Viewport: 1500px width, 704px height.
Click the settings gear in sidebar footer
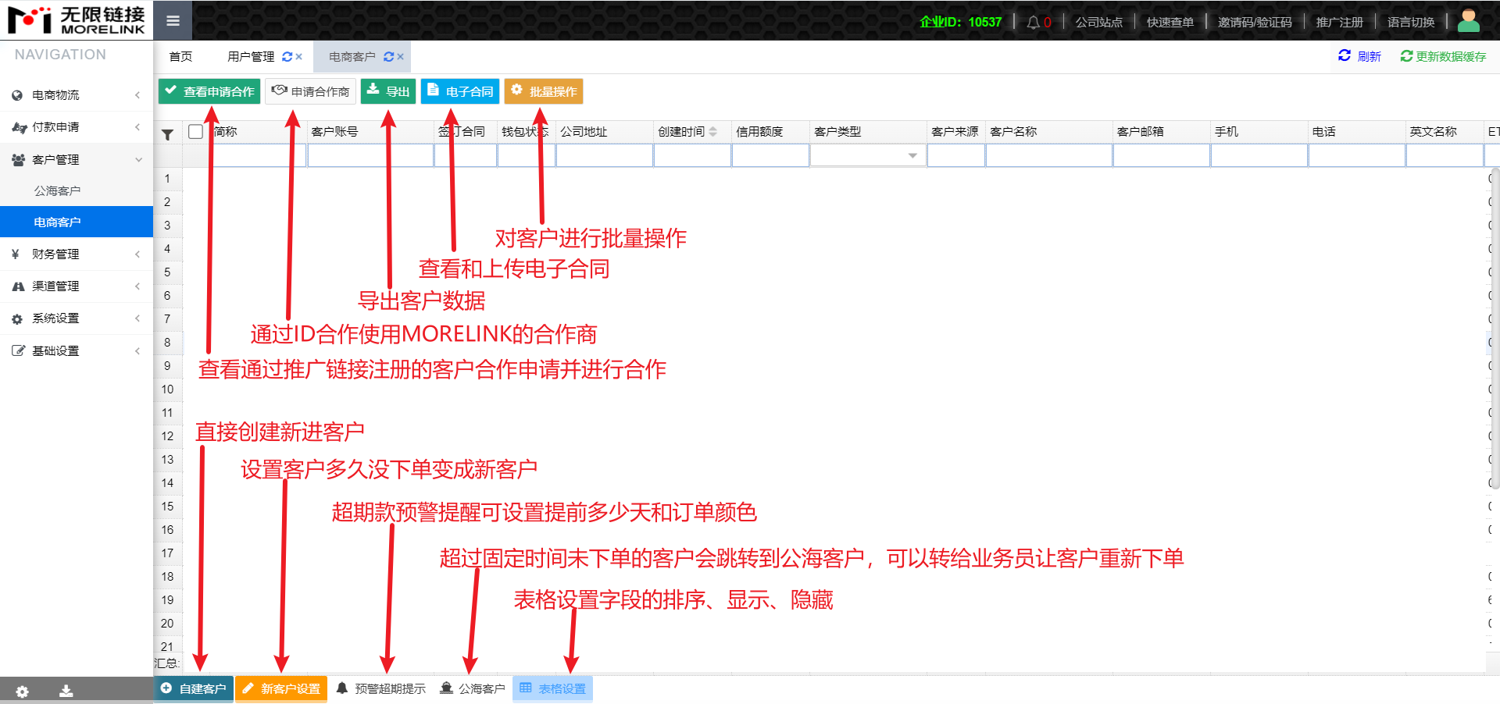(x=22, y=692)
